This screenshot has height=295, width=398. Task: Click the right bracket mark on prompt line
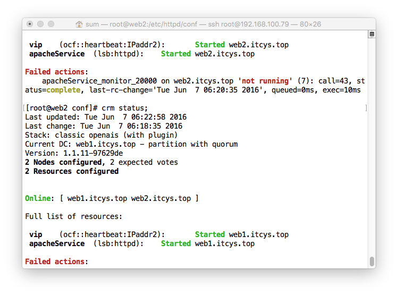coord(366,108)
